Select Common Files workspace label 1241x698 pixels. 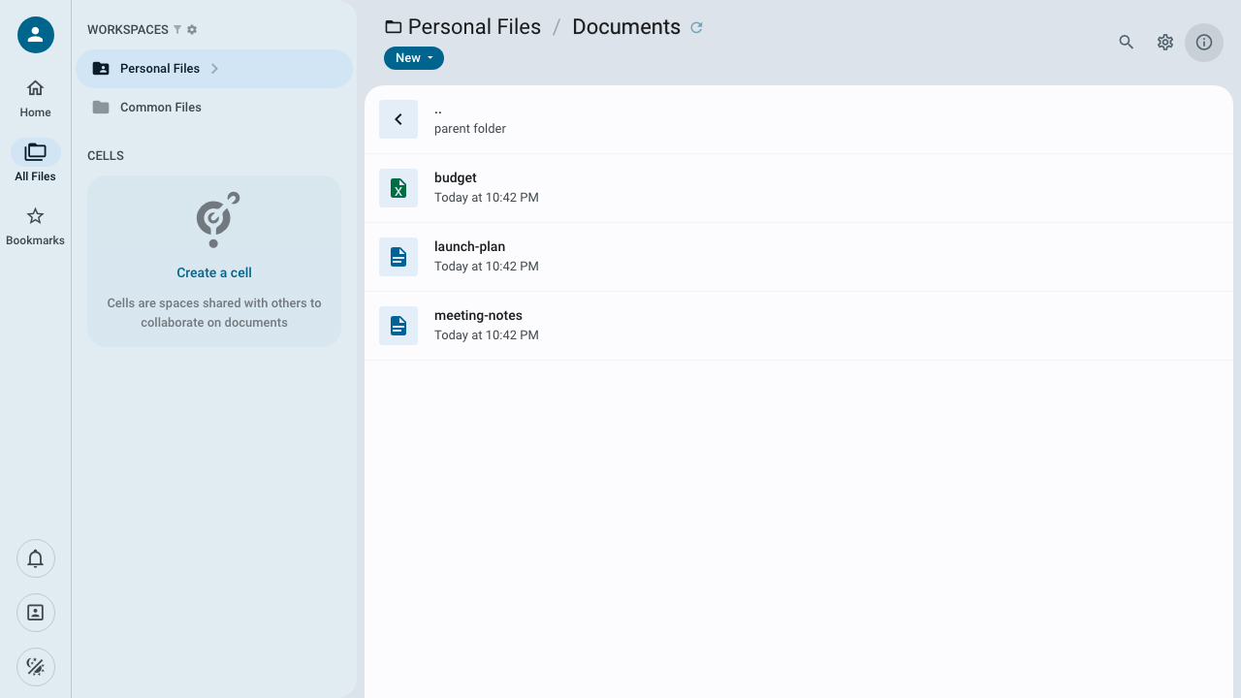pos(161,108)
